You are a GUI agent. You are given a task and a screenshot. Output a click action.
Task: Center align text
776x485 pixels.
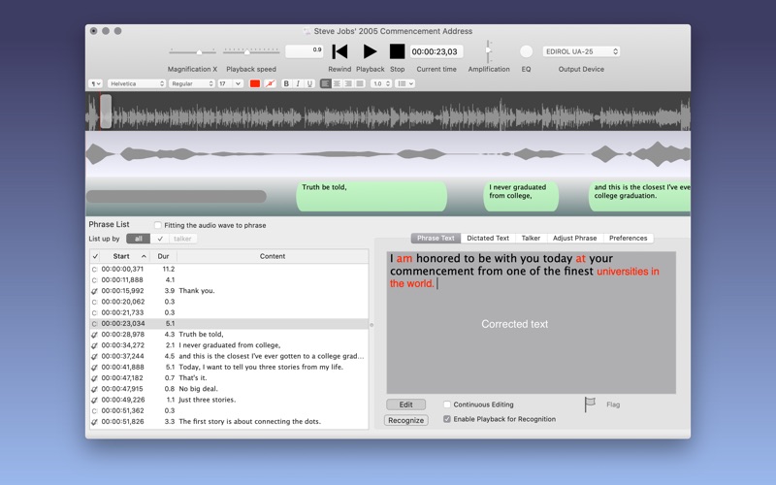coord(337,83)
